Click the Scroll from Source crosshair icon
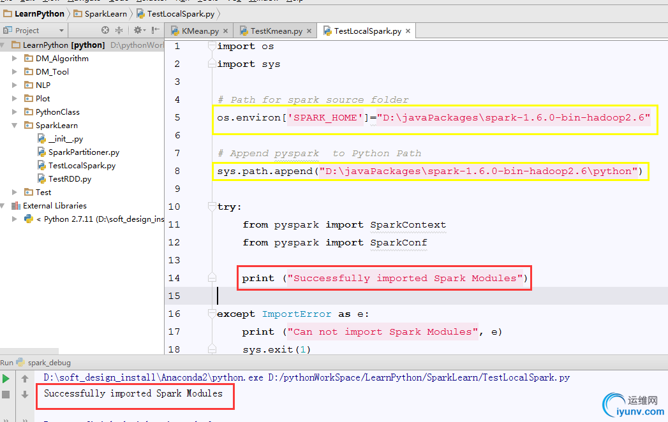The width and height of the screenshot is (668, 422). (105, 30)
